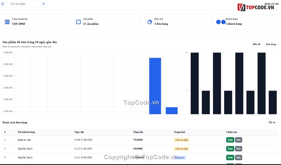281x165 pixels.
Task: Click the '5,047,000đ' total revenue value
Action: click(18, 24)
